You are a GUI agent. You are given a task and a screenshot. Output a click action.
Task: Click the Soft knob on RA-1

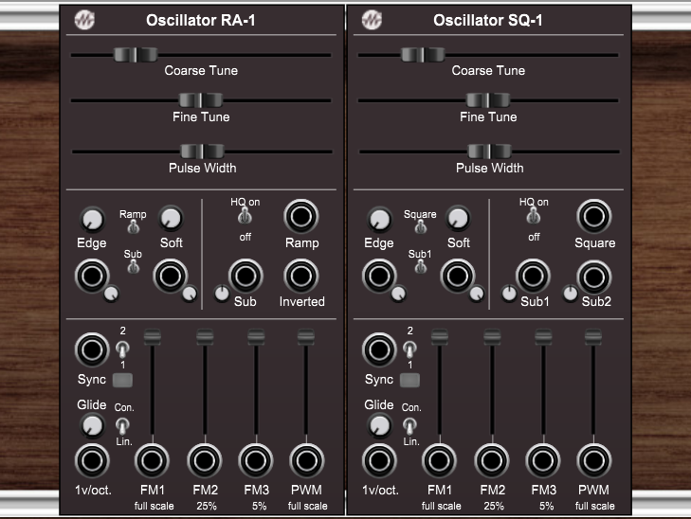click(x=171, y=218)
